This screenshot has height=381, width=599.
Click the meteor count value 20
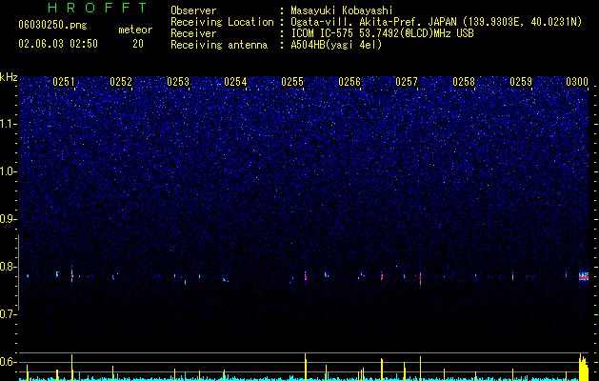point(138,44)
